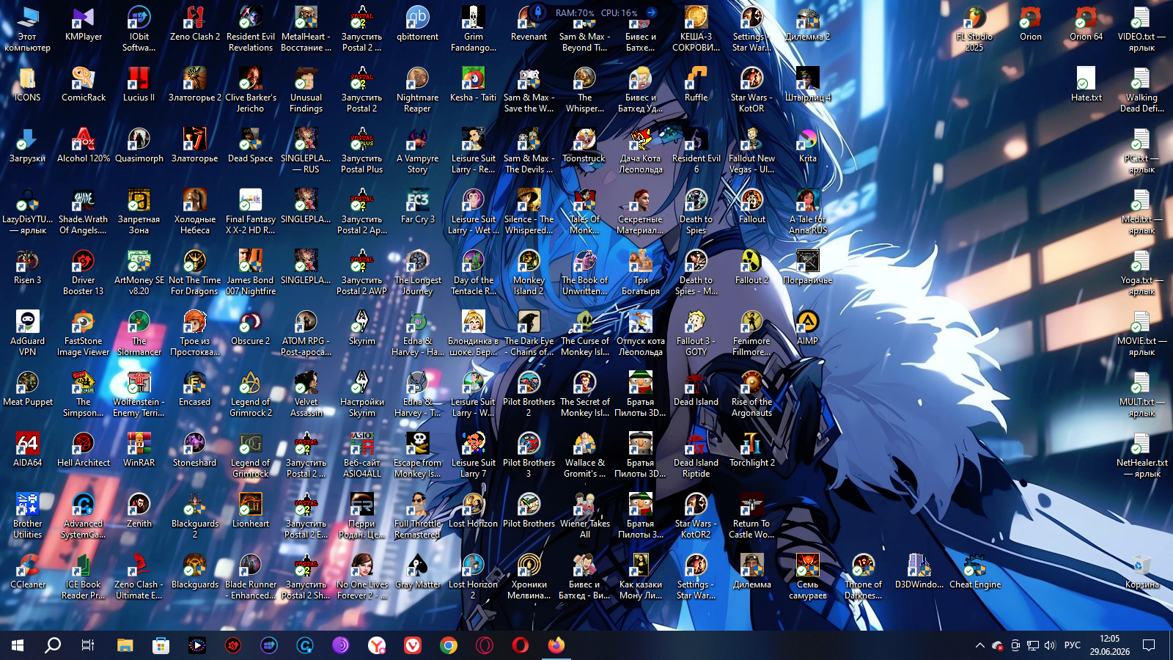Open the Krita desktop shortcut
This screenshot has height=660, width=1173.
tap(808, 145)
